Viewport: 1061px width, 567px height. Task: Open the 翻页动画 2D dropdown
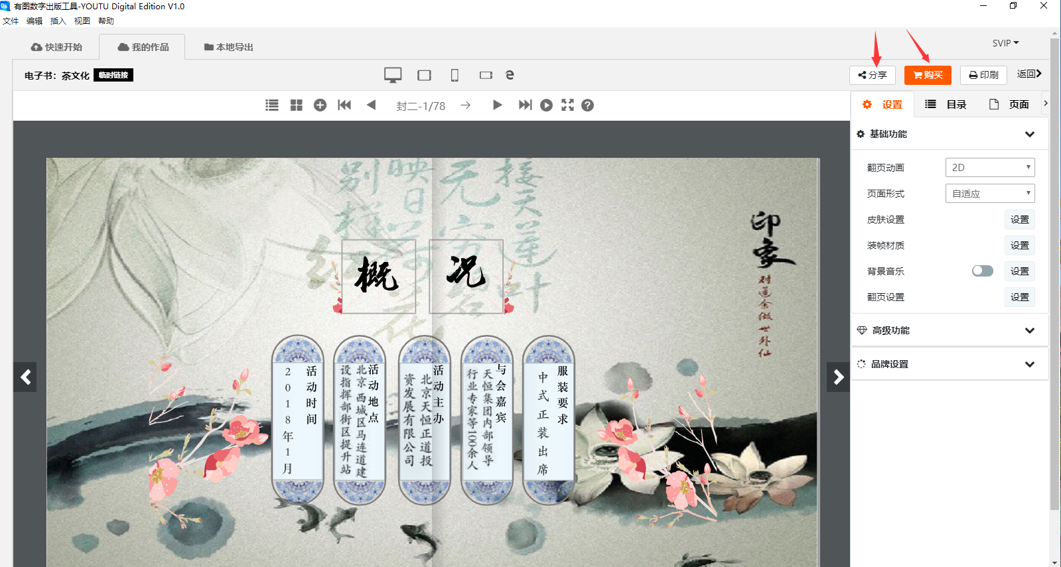click(x=989, y=168)
